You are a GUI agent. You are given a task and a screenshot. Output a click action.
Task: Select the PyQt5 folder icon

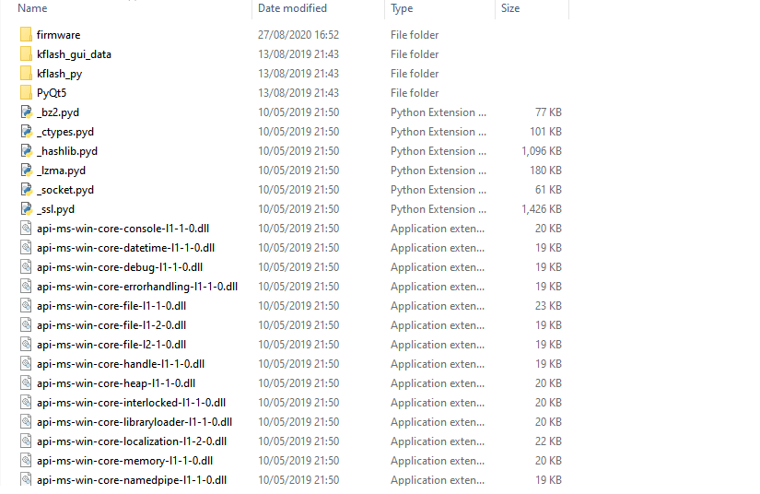(26, 93)
